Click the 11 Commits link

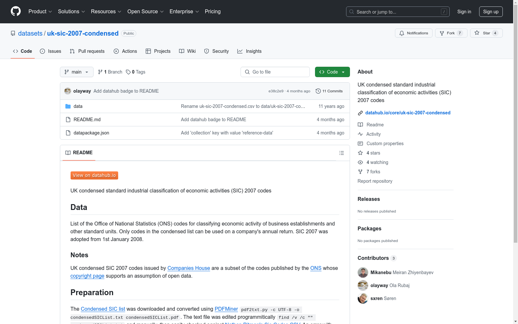329,91
